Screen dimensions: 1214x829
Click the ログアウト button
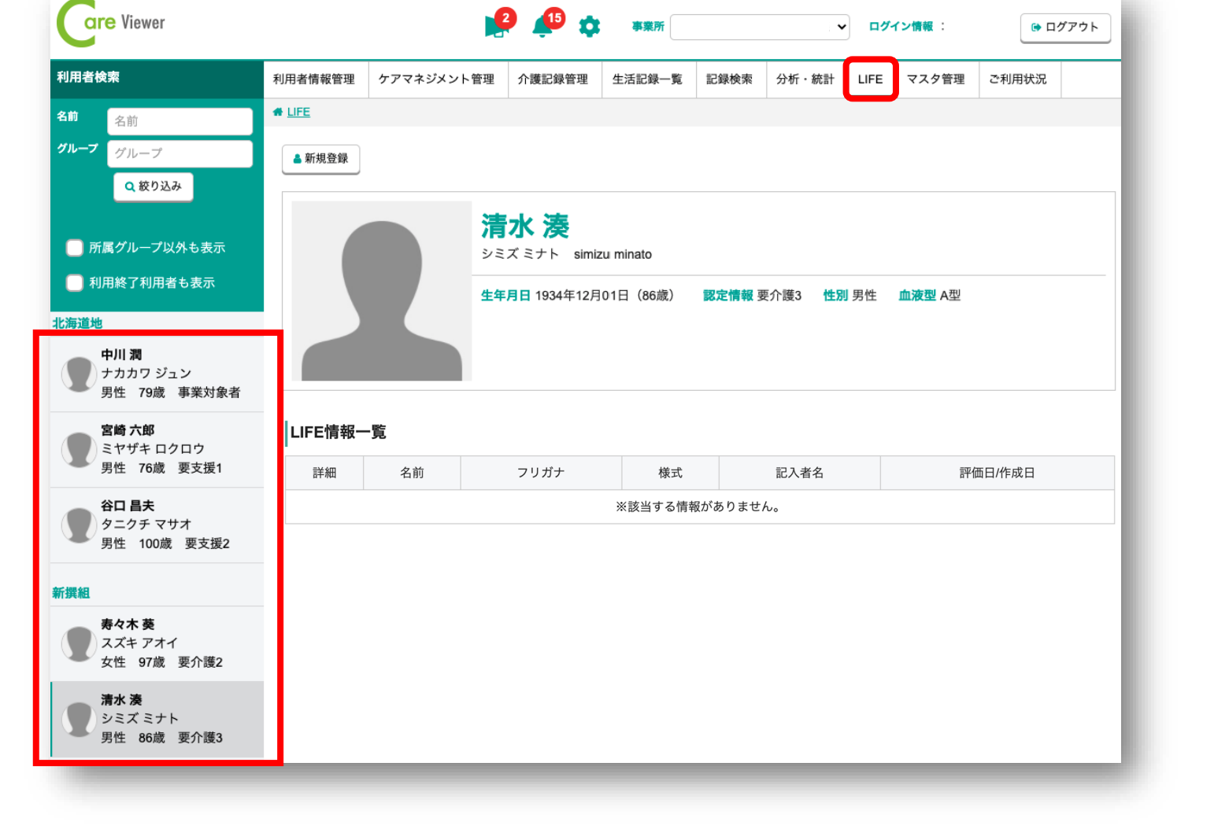(x=1064, y=27)
